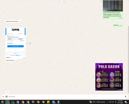The width and height of the screenshot is (129, 104).
Task: Open the sticker and emoji picker
Action: pyautogui.click(x=6, y=97)
